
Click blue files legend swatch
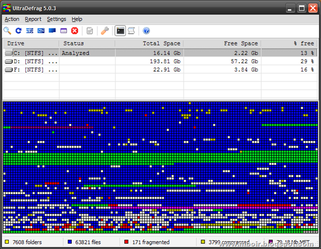pyautogui.click(x=70, y=242)
